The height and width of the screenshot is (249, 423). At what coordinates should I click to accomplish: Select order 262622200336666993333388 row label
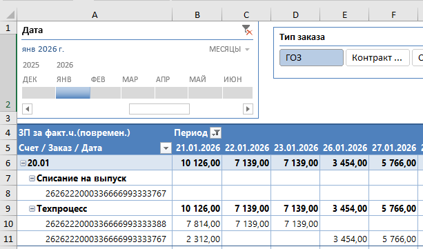106,223
